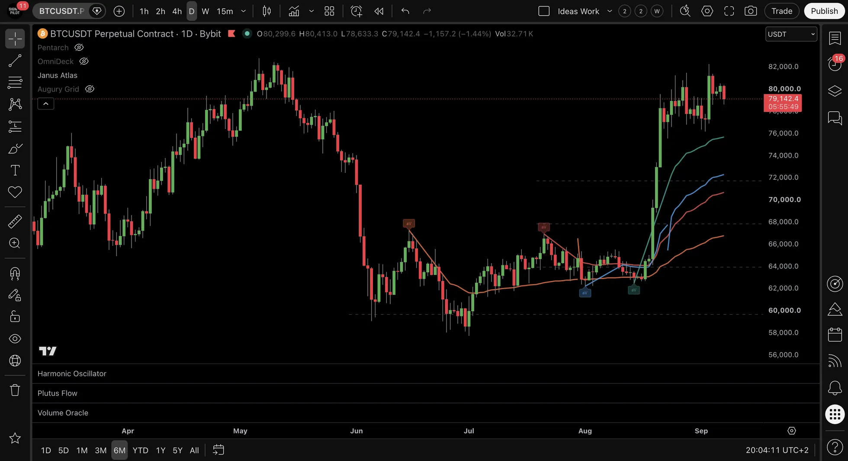Open the go-to-date calendar picker
This screenshot has width=848, height=461.
(218, 450)
